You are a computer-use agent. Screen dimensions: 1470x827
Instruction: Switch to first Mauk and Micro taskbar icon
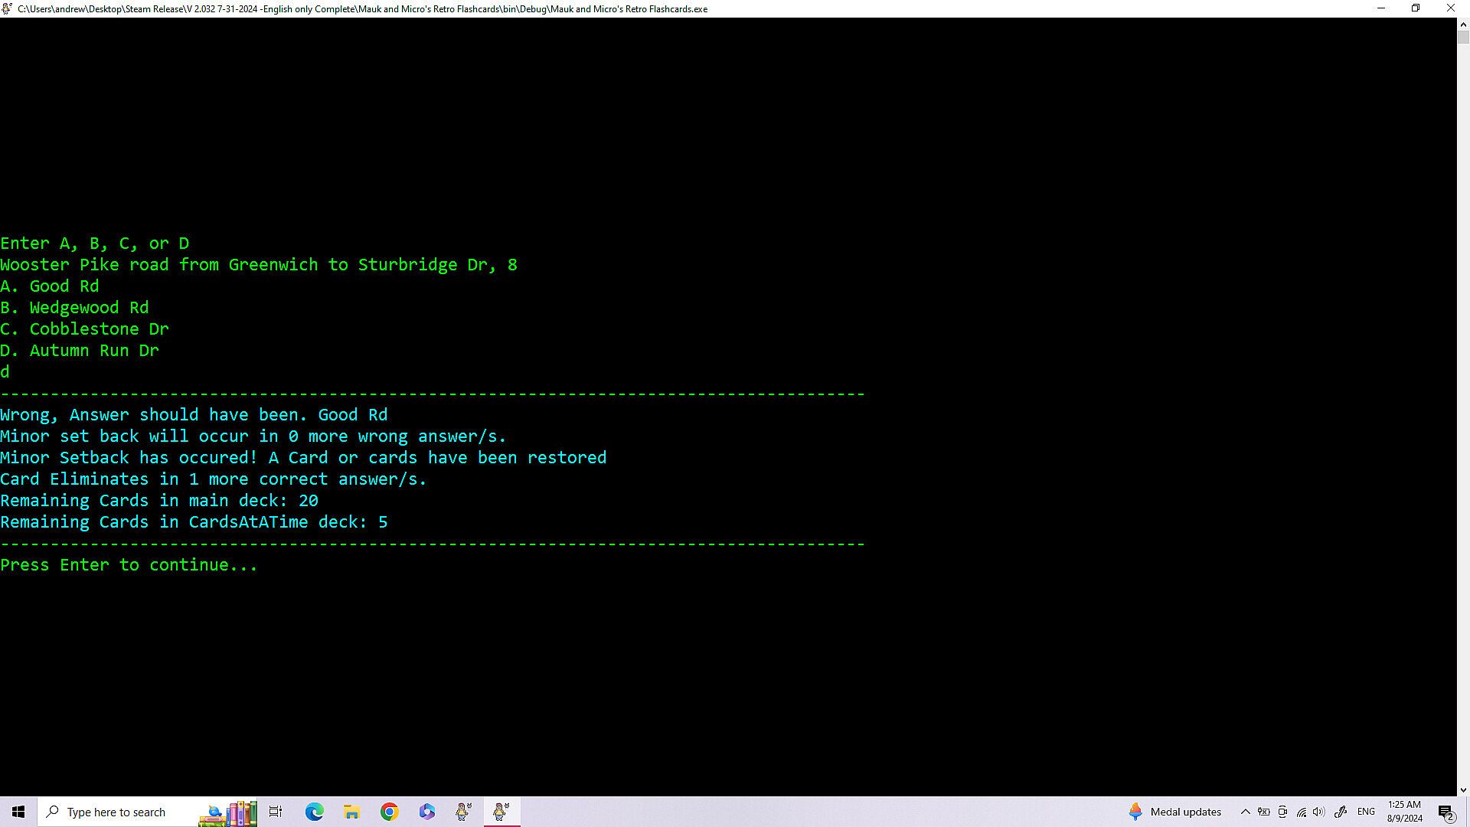pyautogui.click(x=464, y=812)
